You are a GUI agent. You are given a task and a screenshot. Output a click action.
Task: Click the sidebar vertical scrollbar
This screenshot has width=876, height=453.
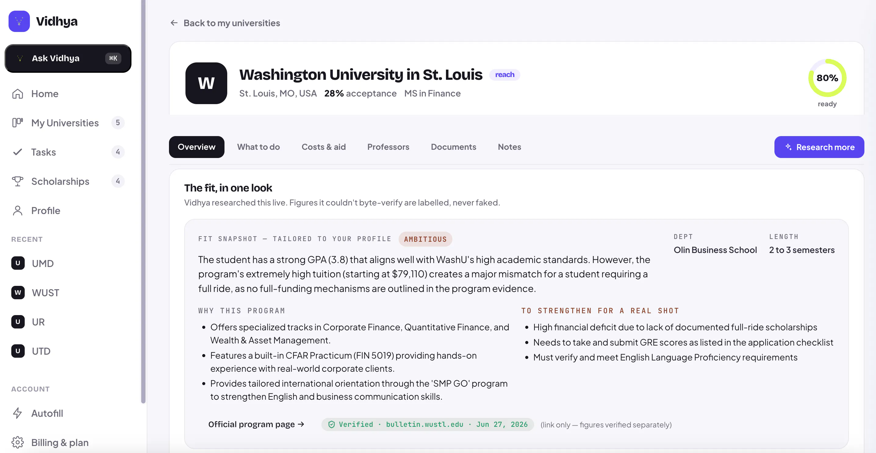tap(143, 202)
